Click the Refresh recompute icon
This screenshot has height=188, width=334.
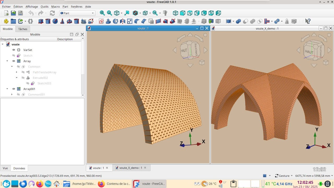(x=52, y=13)
